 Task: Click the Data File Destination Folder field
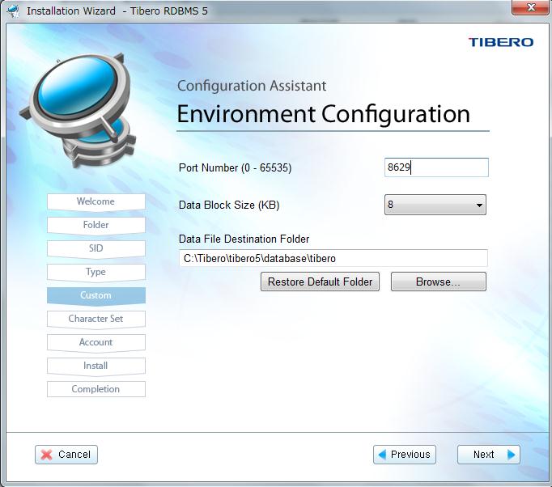coord(333,258)
